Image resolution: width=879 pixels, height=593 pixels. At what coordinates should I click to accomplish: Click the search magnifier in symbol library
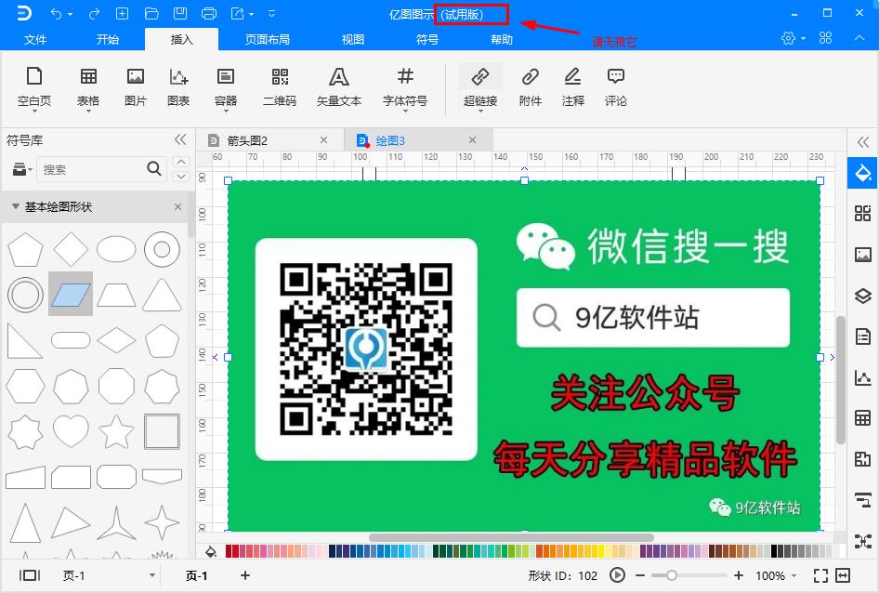154,168
